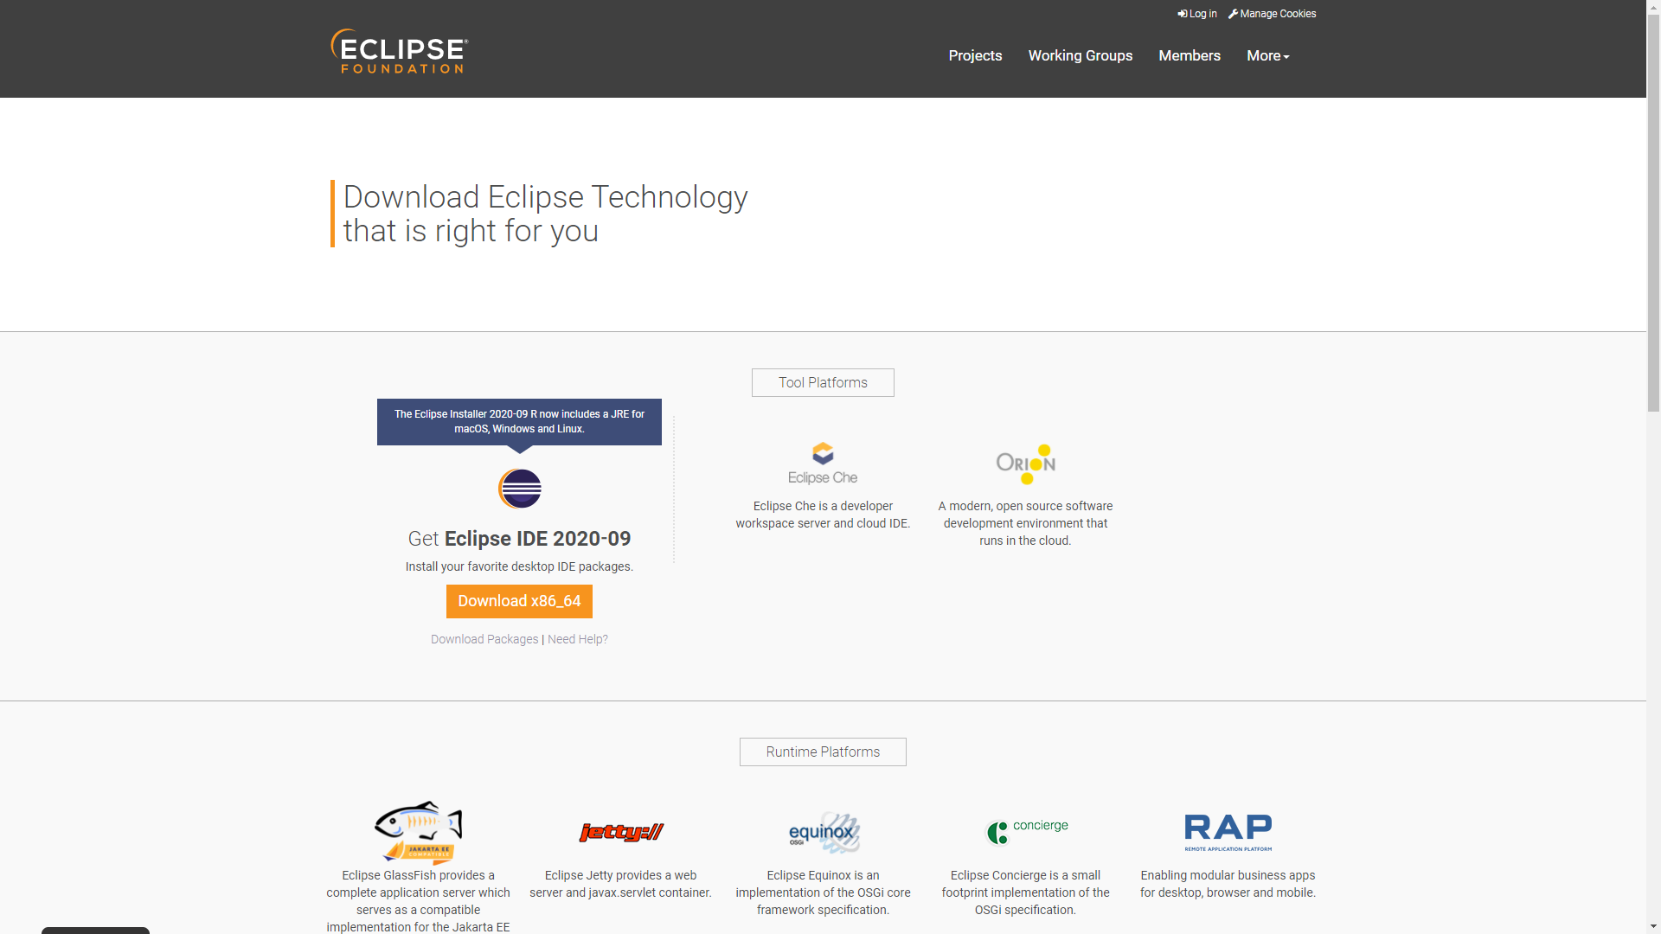Follow the Download Packages link
1661x934 pixels.
pyautogui.click(x=484, y=639)
